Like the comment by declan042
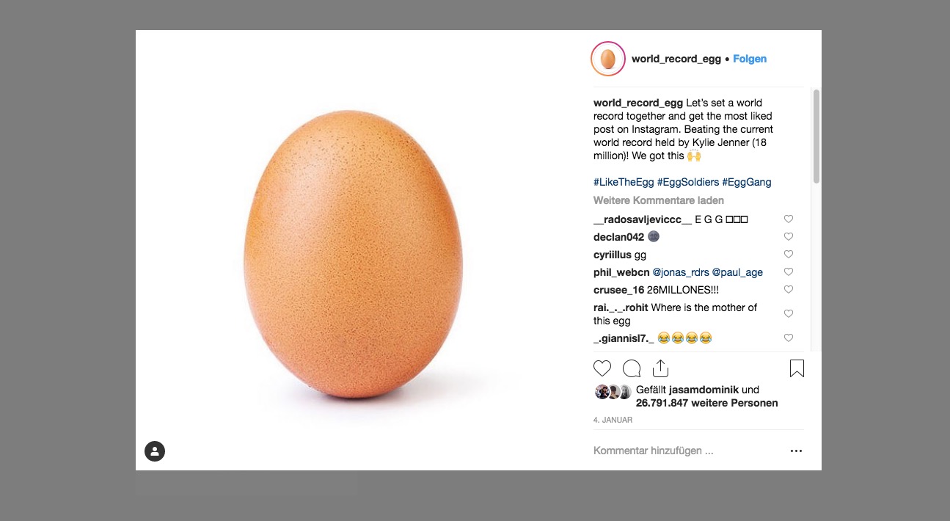Screen dimensions: 950x521 point(789,237)
